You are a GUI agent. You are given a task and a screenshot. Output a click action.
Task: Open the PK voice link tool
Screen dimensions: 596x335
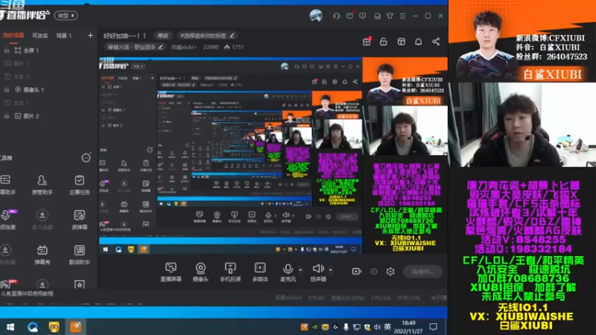click(7, 219)
